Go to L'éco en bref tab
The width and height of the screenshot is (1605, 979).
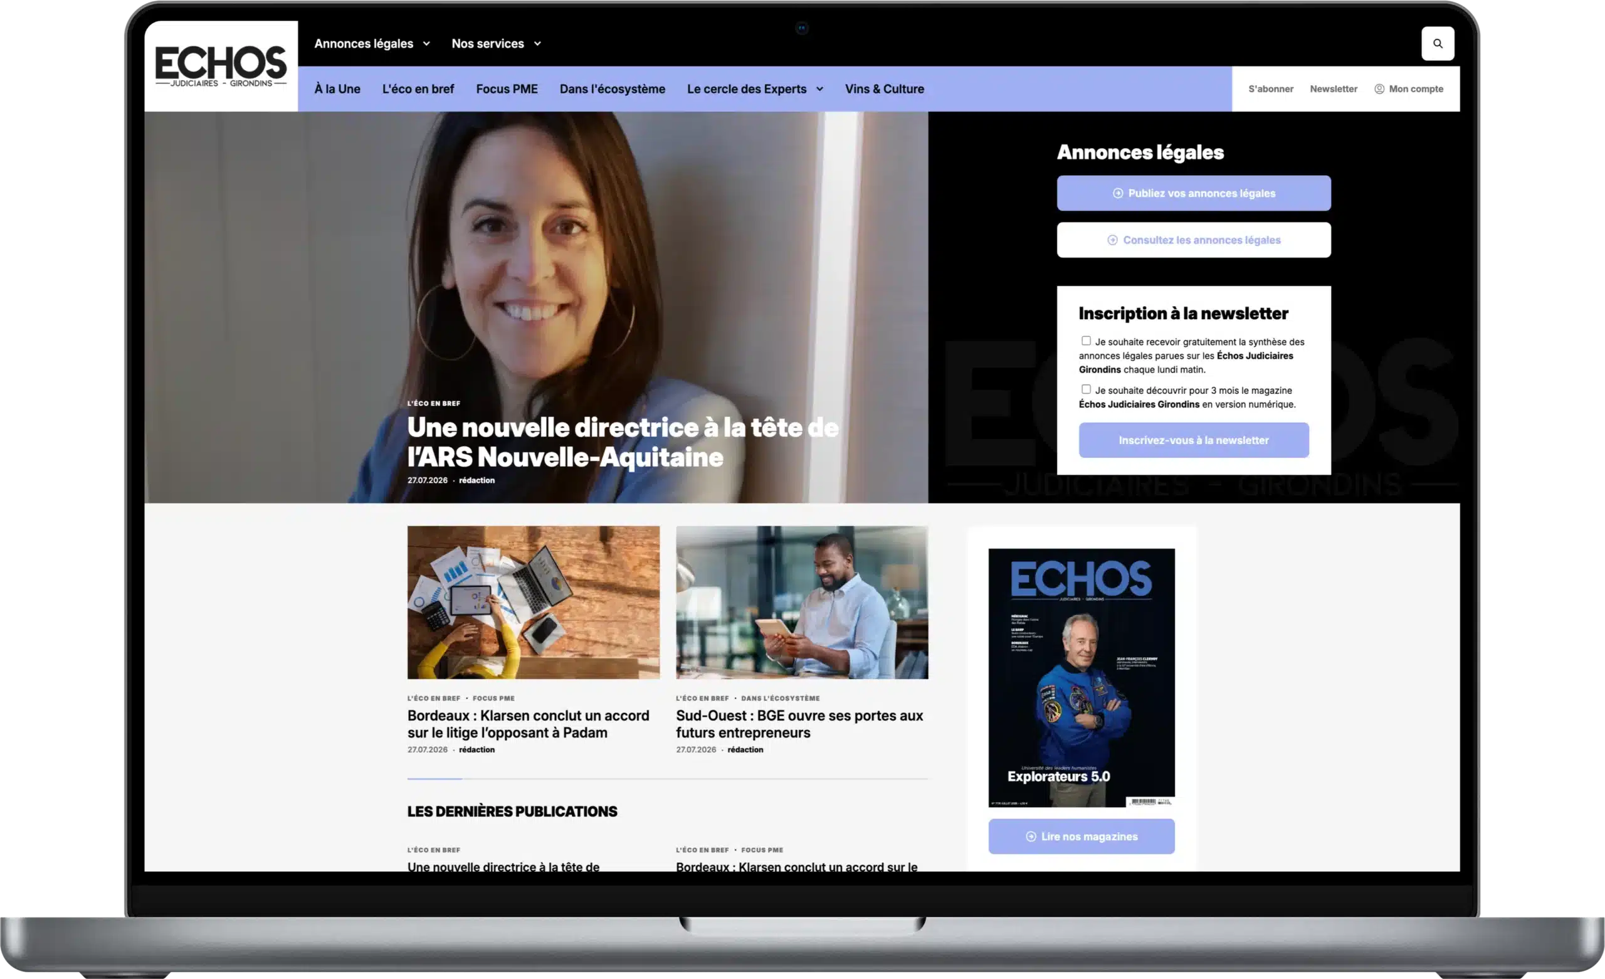(x=418, y=88)
